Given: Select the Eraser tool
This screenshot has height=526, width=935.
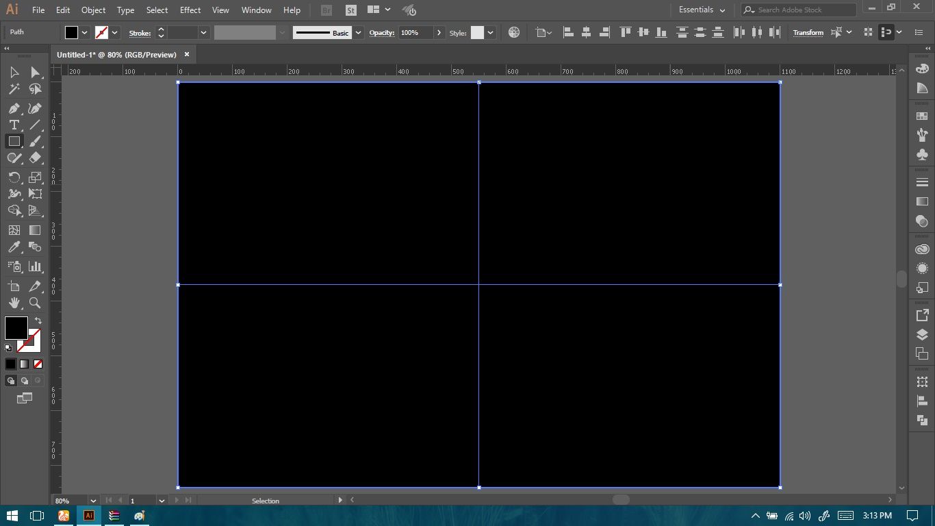Looking at the screenshot, I should tap(35, 158).
